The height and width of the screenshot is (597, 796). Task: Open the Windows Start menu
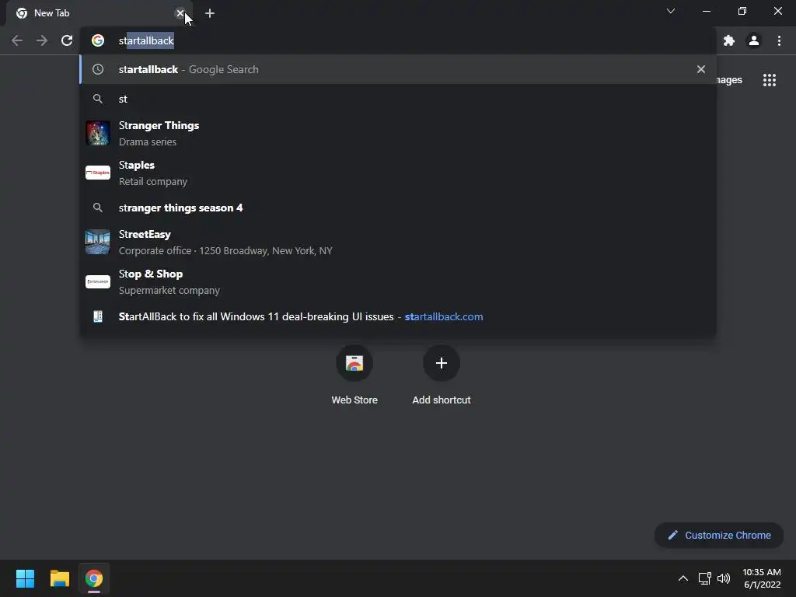[25, 578]
